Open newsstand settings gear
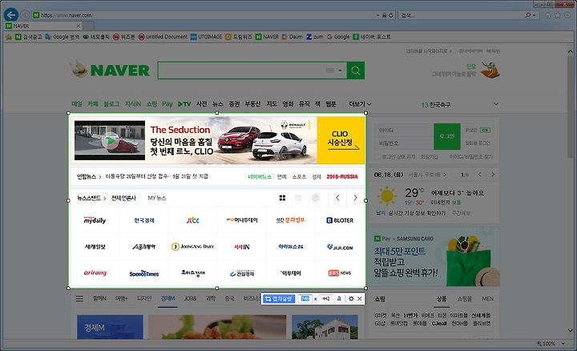The image size is (577, 351). tap(315, 198)
